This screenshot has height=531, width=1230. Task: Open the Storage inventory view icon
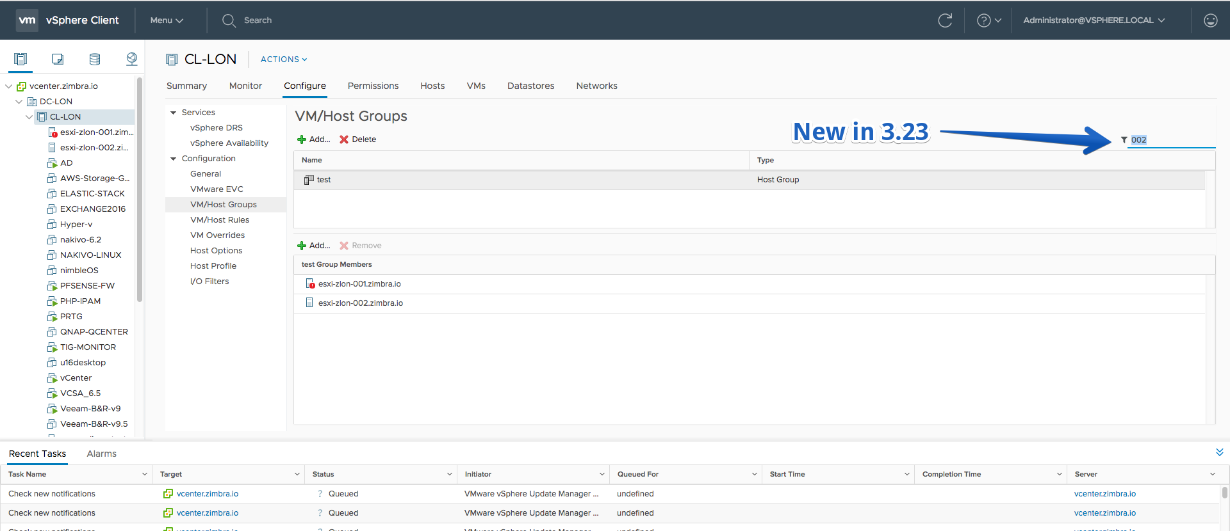95,59
